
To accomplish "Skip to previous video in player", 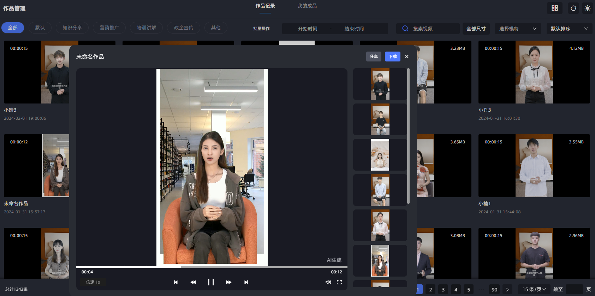I will tap(176, 282).
